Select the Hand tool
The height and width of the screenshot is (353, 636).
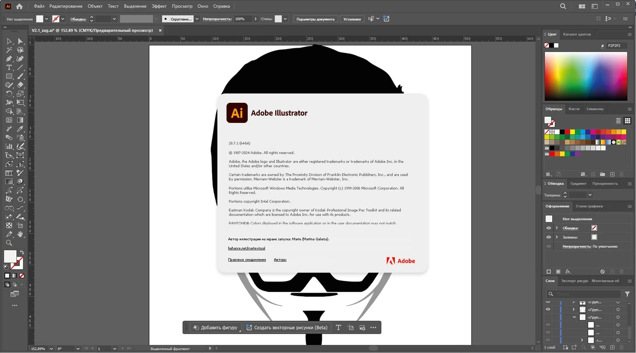pyautogui.click(x=21, y=234)
